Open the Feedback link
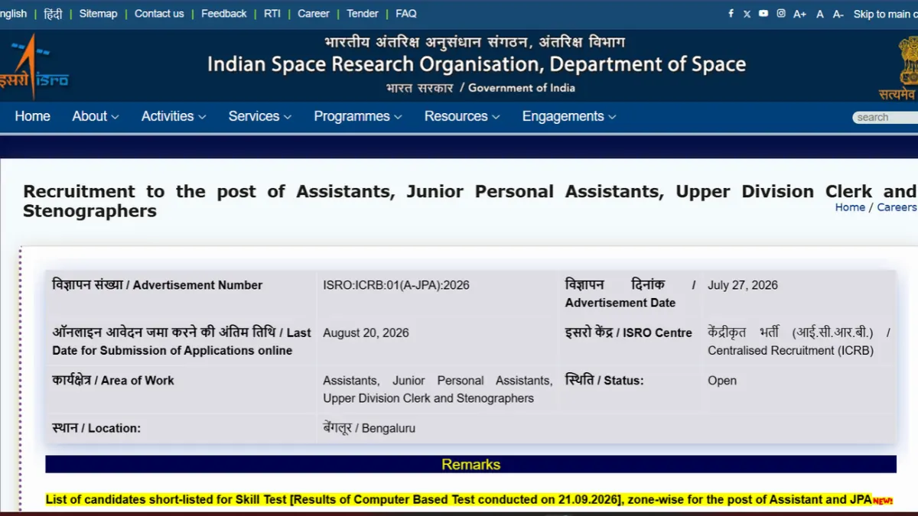The width and height of the screenshot is (918, 516). click(x=224, y=14)
